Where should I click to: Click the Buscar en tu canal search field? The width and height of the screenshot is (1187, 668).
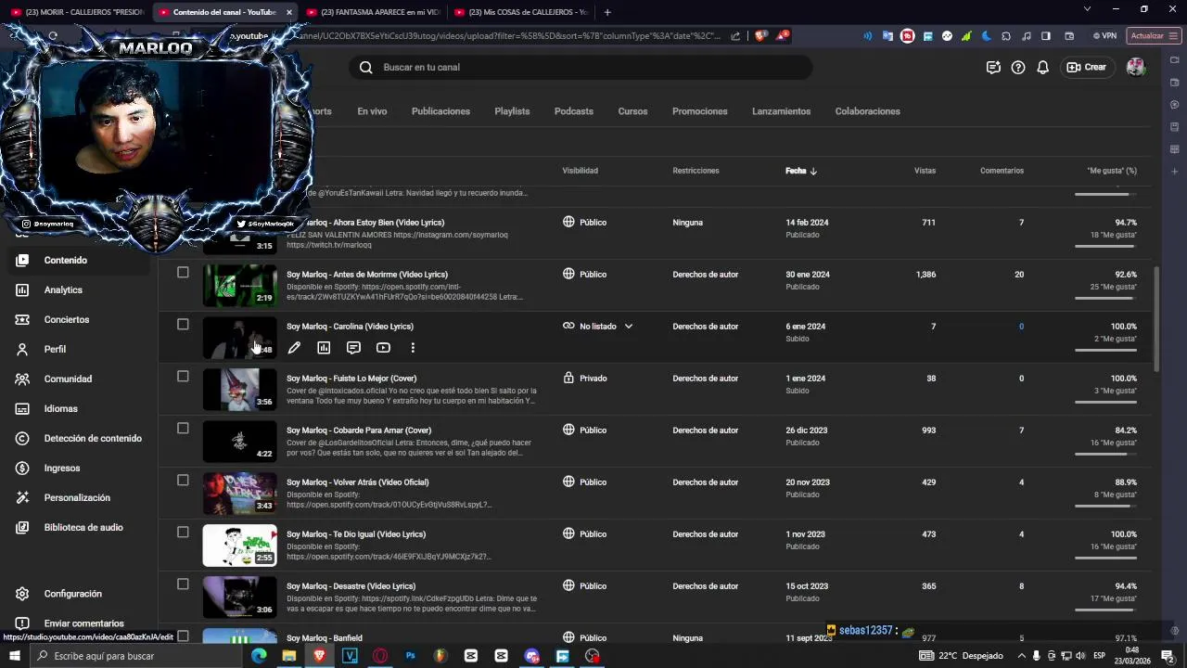click(581, 67)
